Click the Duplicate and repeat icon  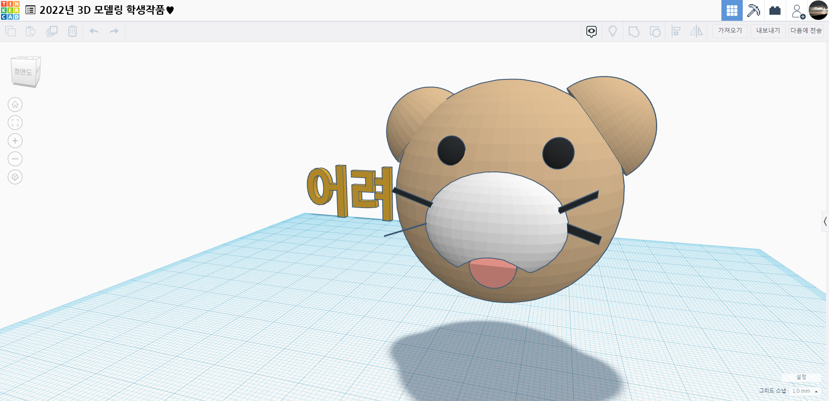coord(52,31)
